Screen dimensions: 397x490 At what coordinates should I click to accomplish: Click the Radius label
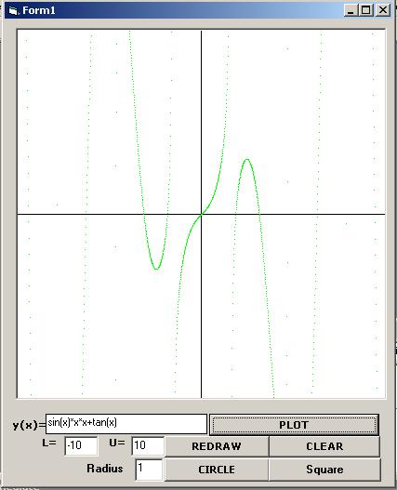[x=105, y=469]
